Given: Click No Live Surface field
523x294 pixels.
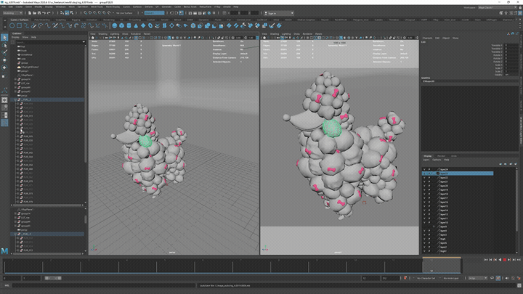Looking at the screenshot, I should click(124, 13).
